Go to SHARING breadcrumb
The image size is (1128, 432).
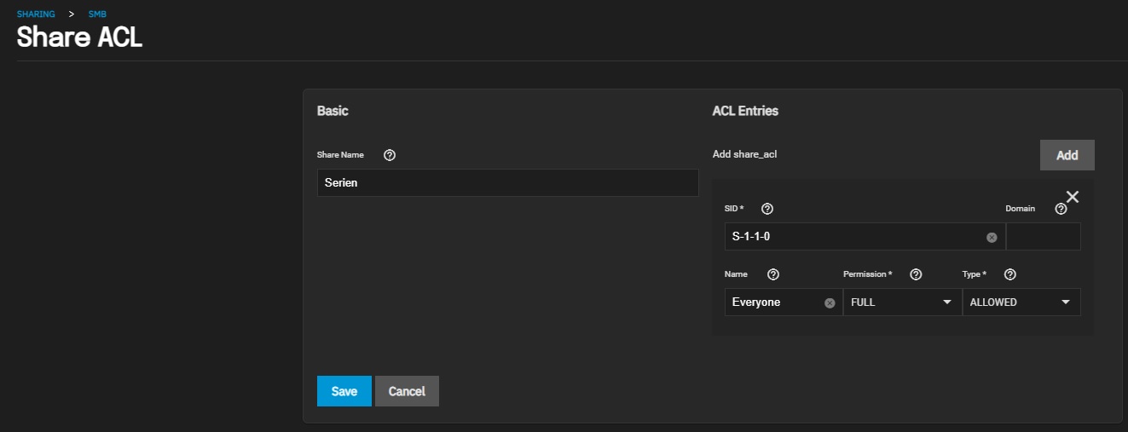[36, 14]
